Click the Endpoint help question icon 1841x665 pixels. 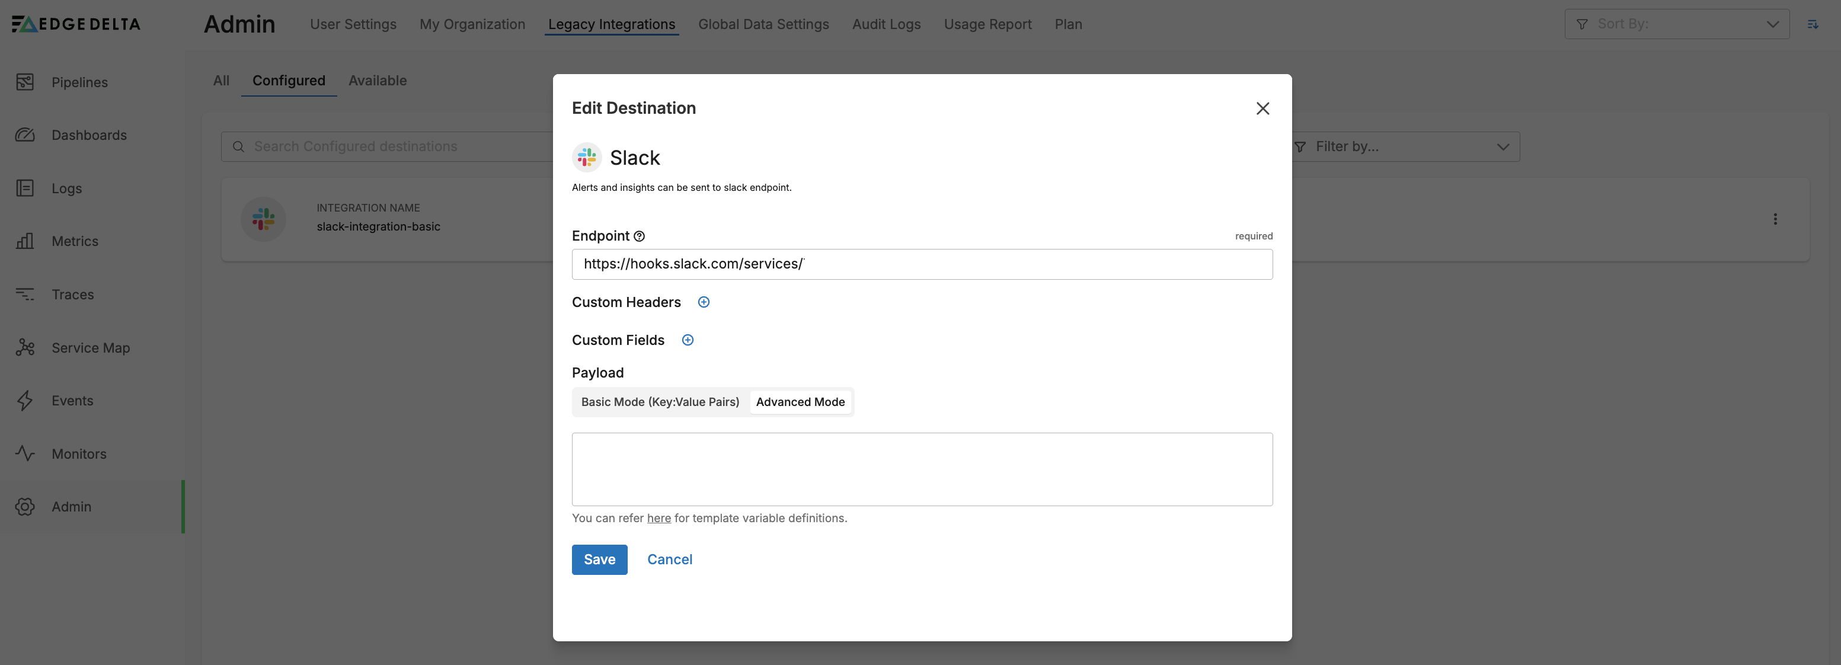(640, 236)
